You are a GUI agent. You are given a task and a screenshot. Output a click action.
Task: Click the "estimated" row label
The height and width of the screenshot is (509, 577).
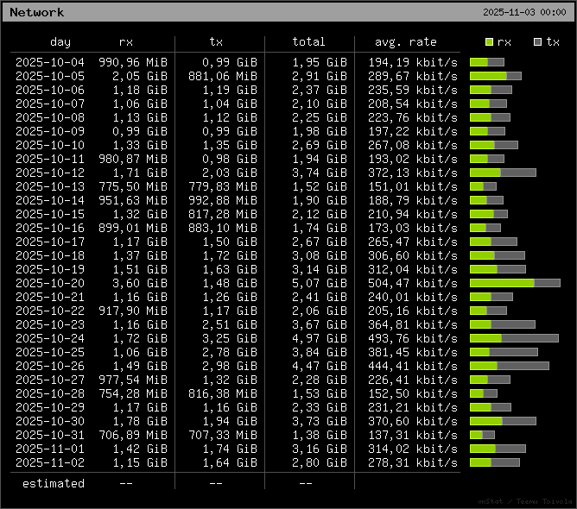54,483
